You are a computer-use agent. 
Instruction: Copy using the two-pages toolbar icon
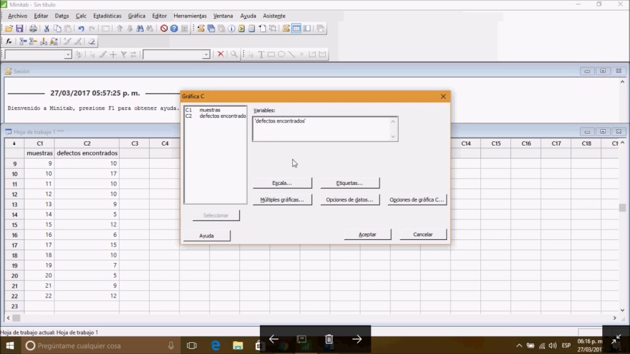pyautogui.click(x=58, y=29)
